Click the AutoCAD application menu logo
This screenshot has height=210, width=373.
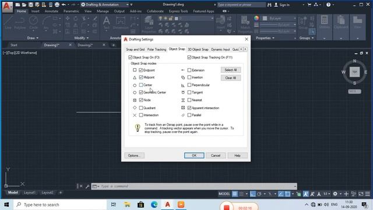[x=7, y=6]
